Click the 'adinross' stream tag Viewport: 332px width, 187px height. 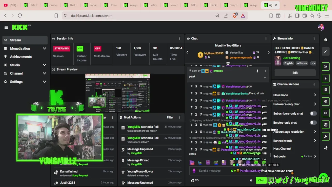click(x=302, y=63)
